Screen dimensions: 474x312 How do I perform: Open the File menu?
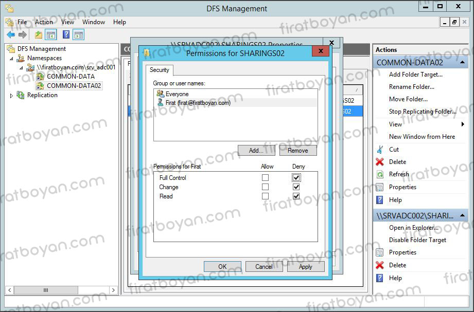click(x=22, y=22)
